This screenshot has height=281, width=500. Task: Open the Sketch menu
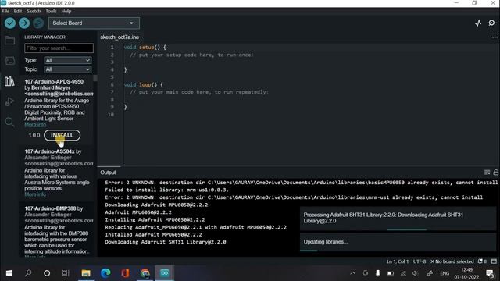(x=34, y=11)
